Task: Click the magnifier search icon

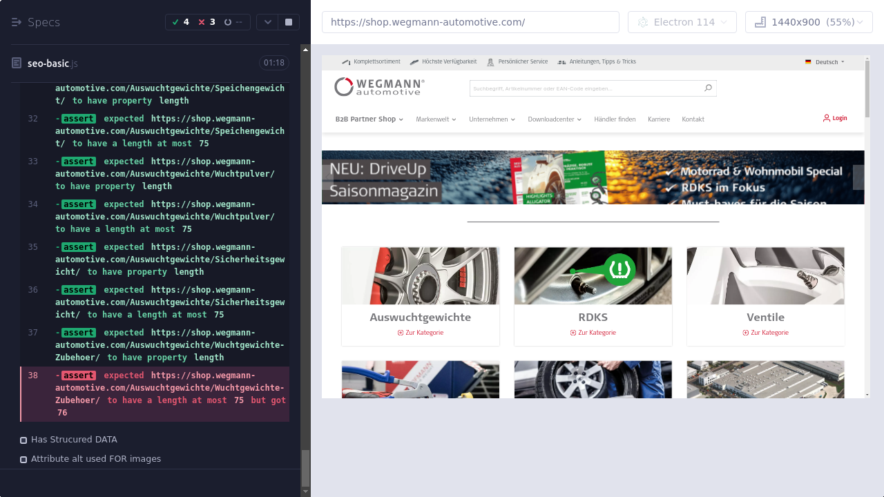Action: pos(708,88)
